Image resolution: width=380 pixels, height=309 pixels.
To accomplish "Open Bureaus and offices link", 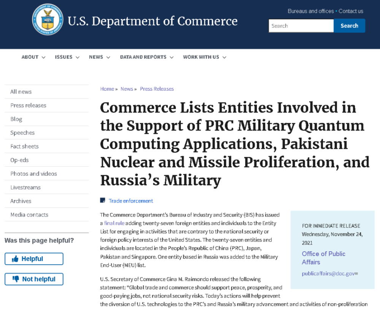I will coord(311,11).
